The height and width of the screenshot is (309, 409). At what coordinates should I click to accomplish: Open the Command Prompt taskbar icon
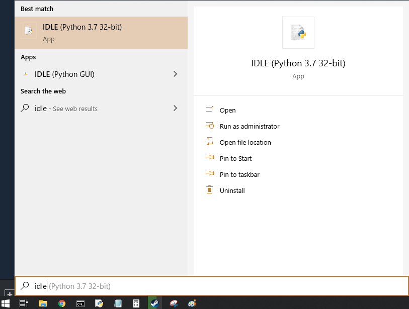point(80,303)
